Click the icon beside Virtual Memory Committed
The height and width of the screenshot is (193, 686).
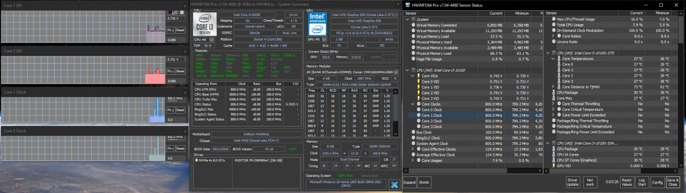(413, 25)
